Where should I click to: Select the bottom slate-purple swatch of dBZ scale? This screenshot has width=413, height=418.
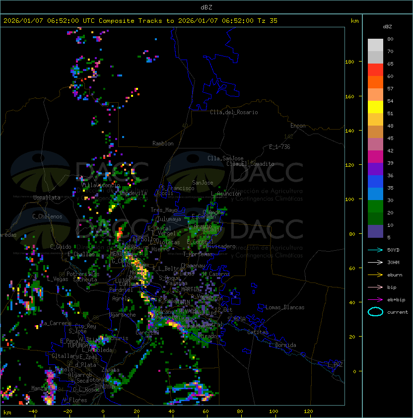(x=375, y=231)
